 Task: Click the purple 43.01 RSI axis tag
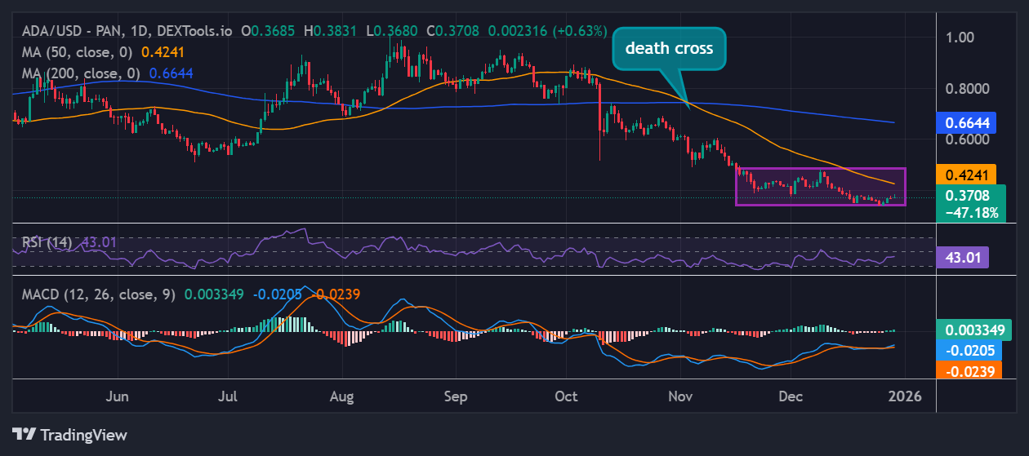[x=962, y=258]
